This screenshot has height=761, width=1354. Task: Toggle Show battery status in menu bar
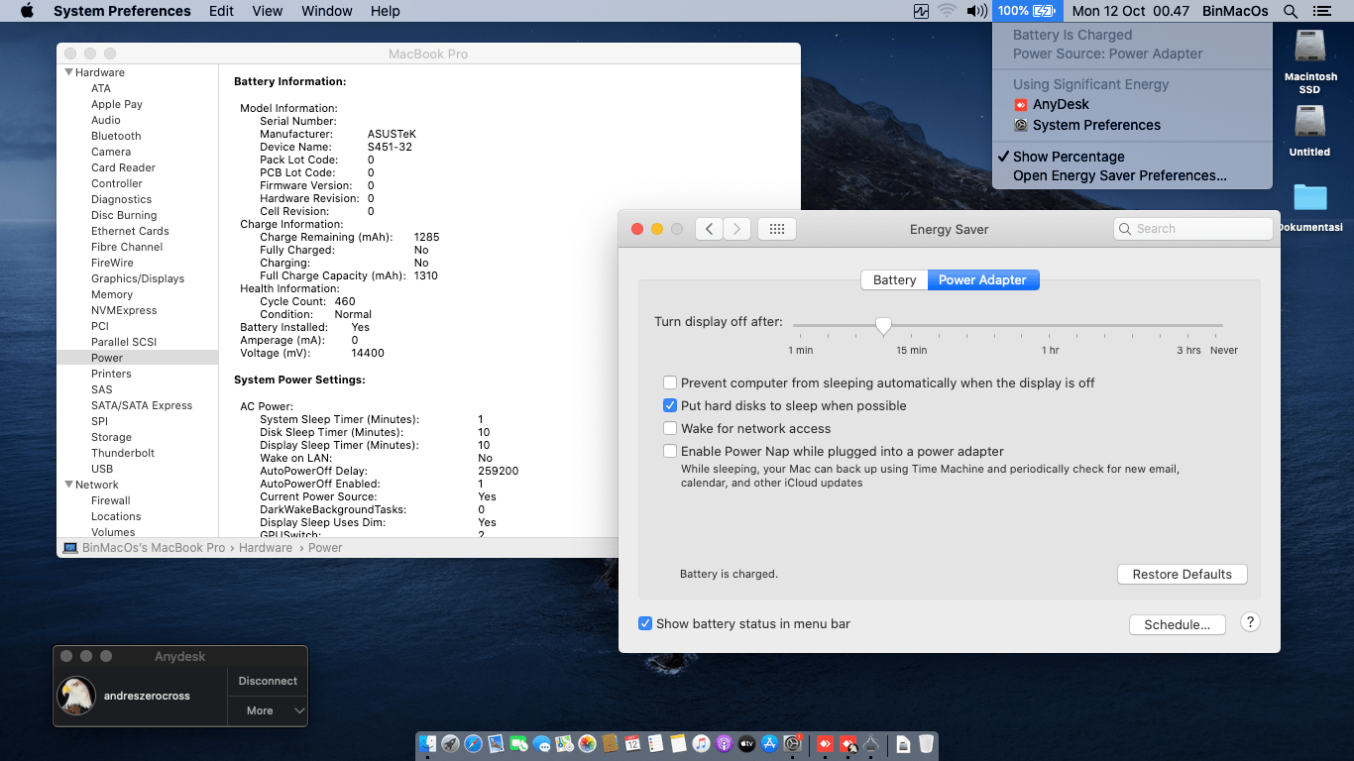coord(645,623)
